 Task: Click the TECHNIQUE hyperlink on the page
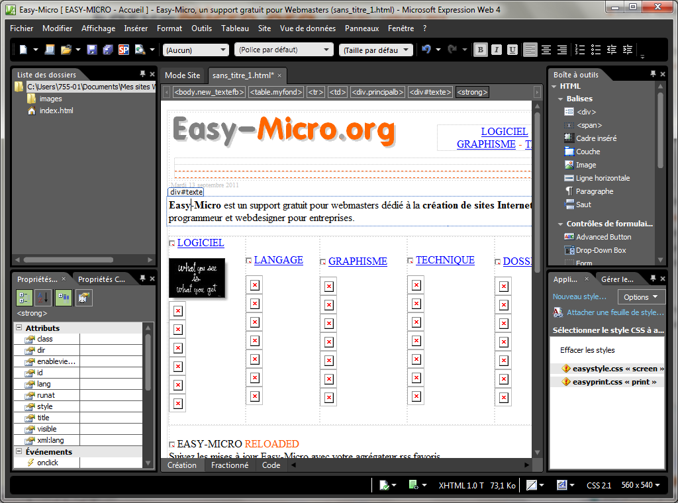445,259
